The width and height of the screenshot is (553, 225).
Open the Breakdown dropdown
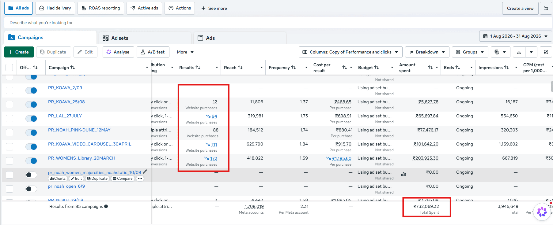[x=427, y=52]
